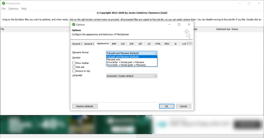Click the Filename format label
This screenshot has height=138, width=264.
point(80,52)
